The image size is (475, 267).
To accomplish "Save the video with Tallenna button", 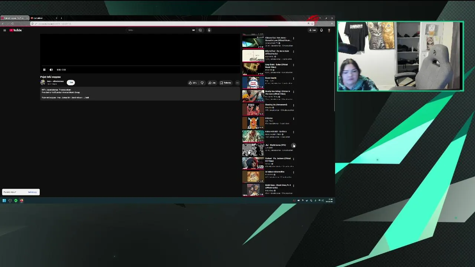I will (x=226, y=83).
